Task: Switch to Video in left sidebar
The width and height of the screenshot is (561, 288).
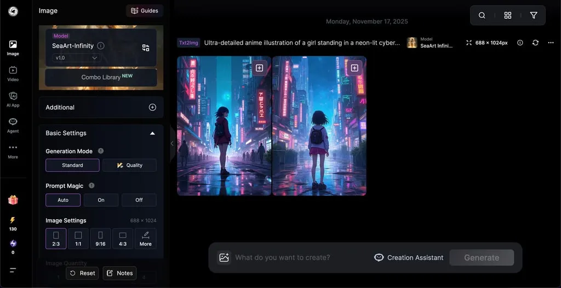Action: point(13,73)
